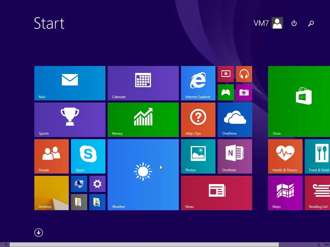Click the zoom-out minus button at corner

pos(327,245)
